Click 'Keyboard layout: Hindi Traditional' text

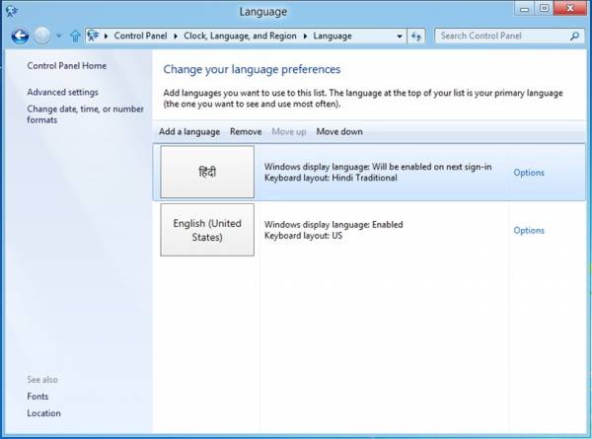(331, 178)
